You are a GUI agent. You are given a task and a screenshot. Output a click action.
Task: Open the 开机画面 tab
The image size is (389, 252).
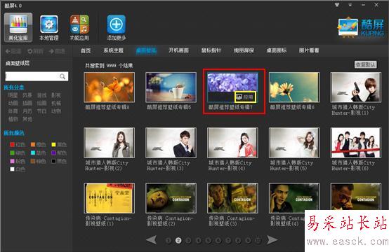(178, 50)
